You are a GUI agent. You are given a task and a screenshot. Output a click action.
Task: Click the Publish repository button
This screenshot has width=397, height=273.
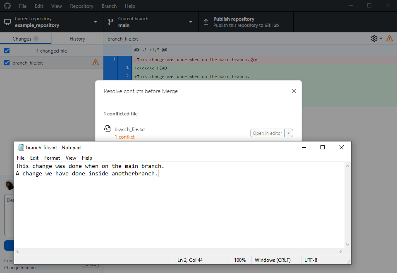pos(246,22)
